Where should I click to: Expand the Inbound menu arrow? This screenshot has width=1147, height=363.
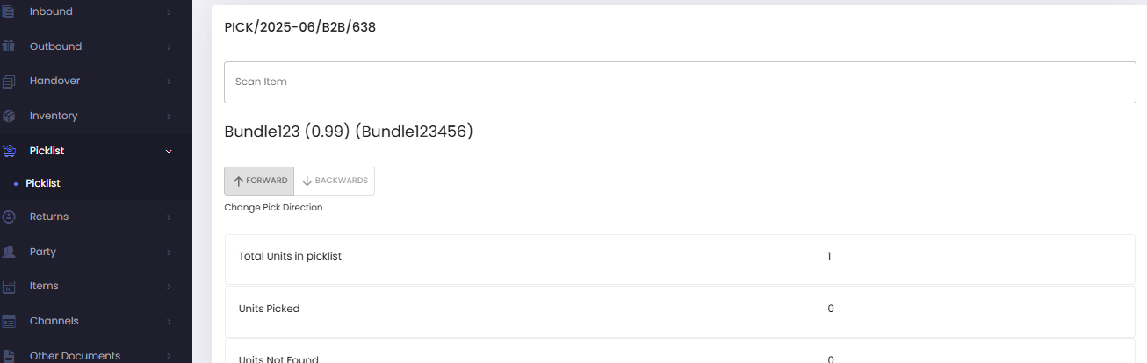click(169, 12)
